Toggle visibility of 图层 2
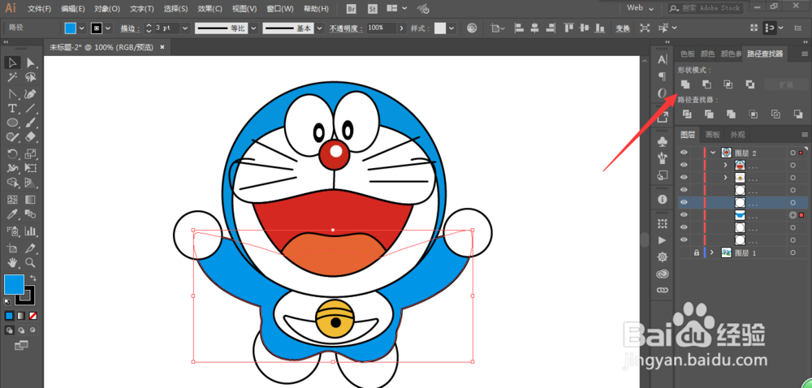 click(684, 153)
